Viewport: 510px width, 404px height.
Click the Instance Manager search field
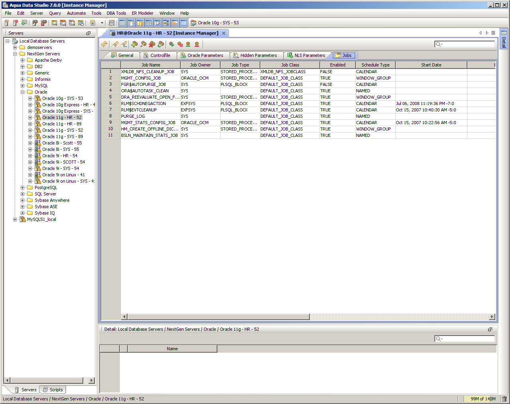point(465,44)
